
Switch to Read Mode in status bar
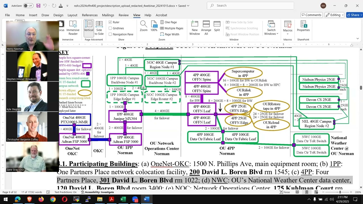pos(297,192)
